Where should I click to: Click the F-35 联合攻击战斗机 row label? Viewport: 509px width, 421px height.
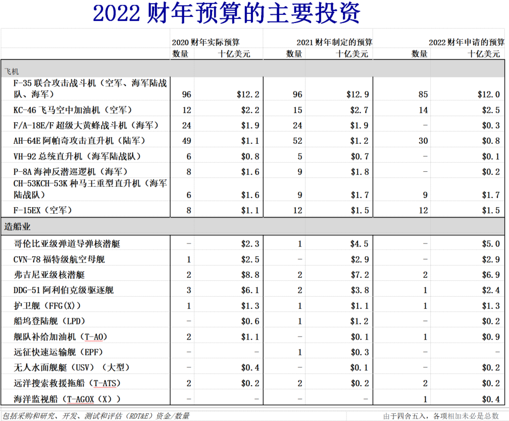click(x=90, y=88)
